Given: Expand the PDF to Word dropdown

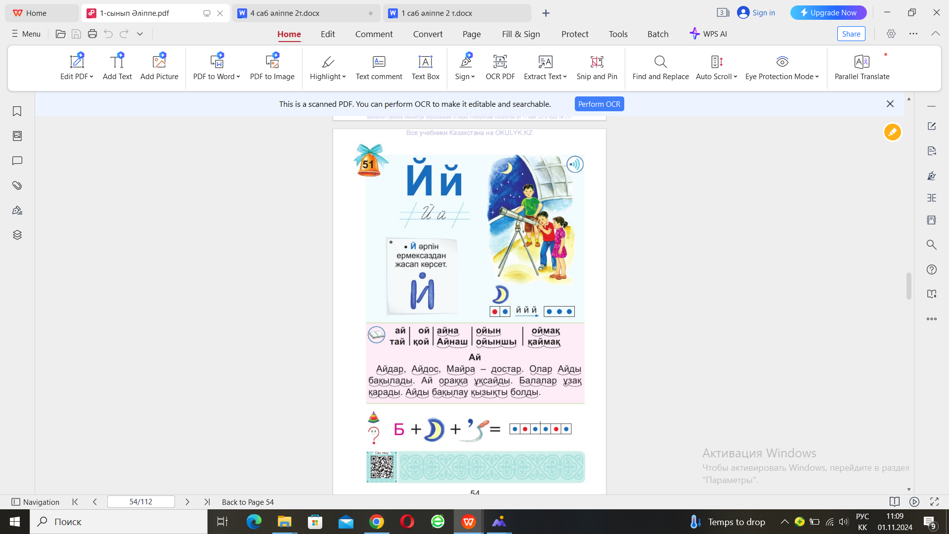Looking at the screenshot, I should tap(238, 77).
